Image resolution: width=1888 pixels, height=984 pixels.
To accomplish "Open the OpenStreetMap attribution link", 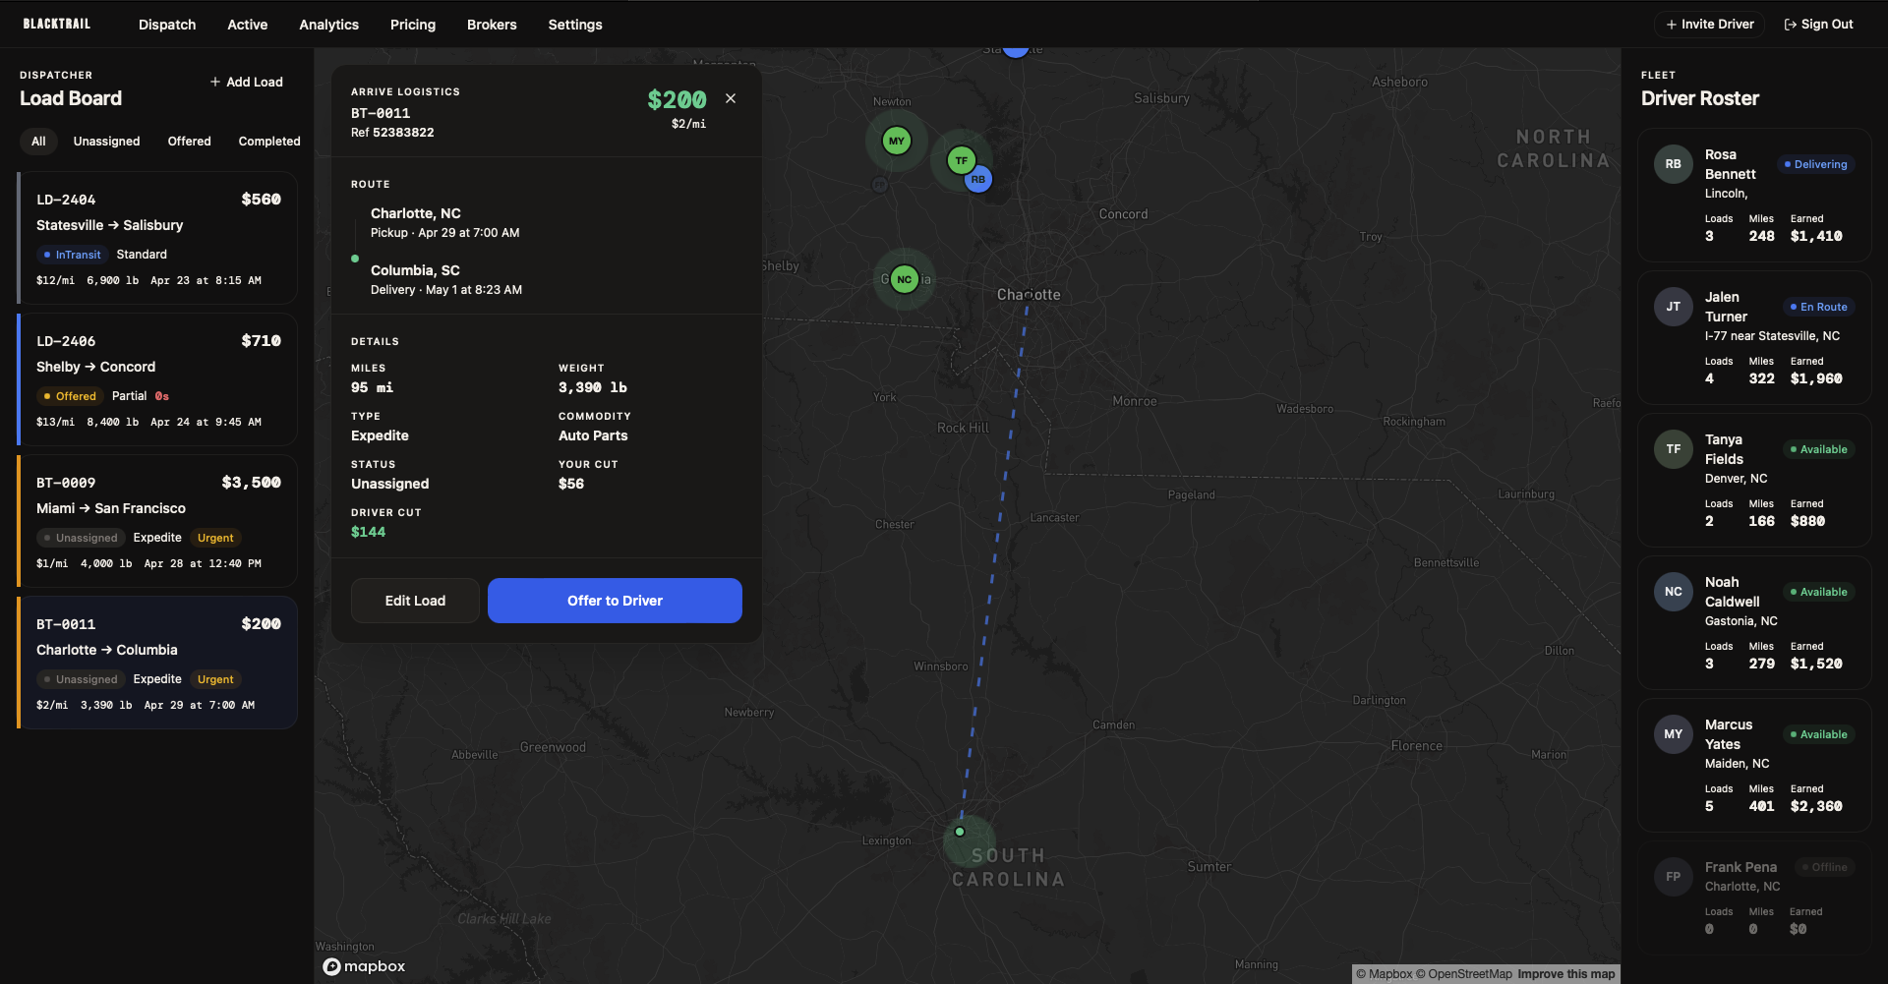I will click(1464, 974).
